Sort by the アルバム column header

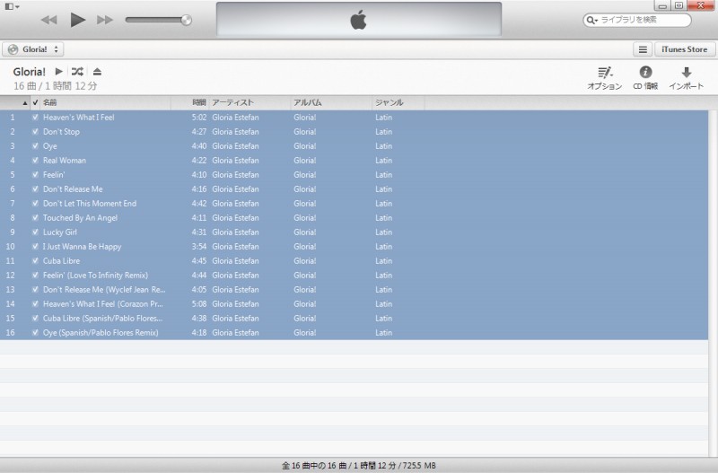(331, 102)
